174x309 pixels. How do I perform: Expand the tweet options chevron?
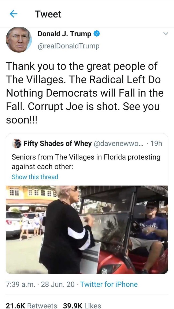(166, 34)
